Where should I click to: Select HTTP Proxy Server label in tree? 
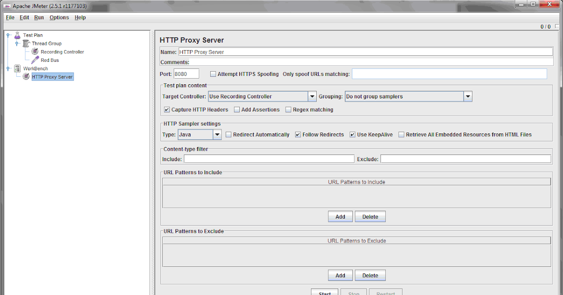pos(53,77)
